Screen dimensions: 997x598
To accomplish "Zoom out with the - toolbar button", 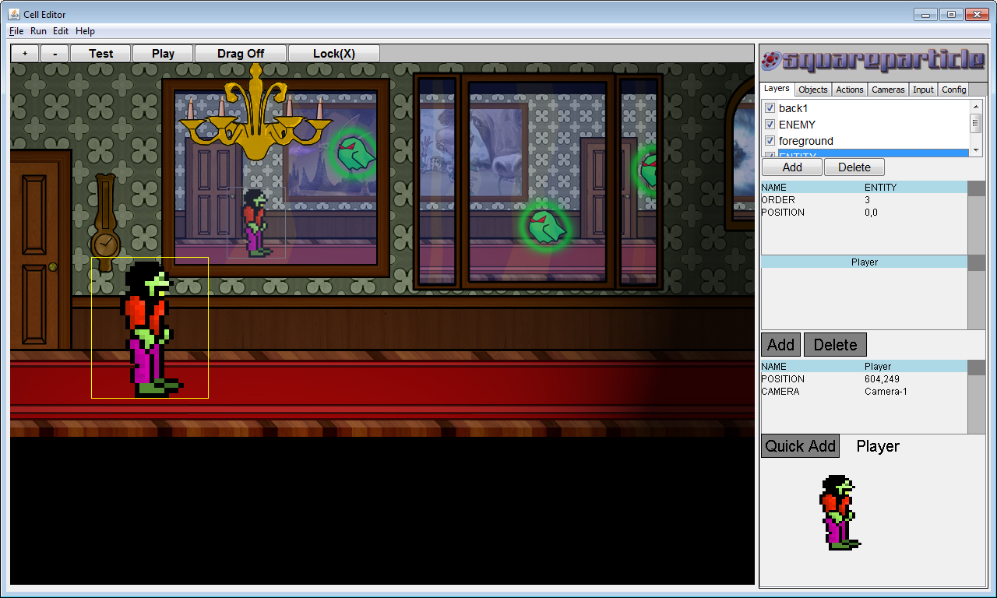I will (54, 53).
